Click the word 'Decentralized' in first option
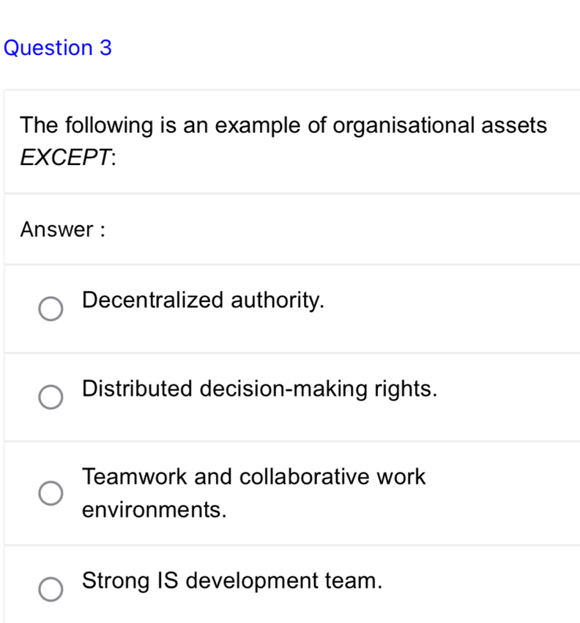The height and width of the screenshot is (623, 580). (152, 300)
